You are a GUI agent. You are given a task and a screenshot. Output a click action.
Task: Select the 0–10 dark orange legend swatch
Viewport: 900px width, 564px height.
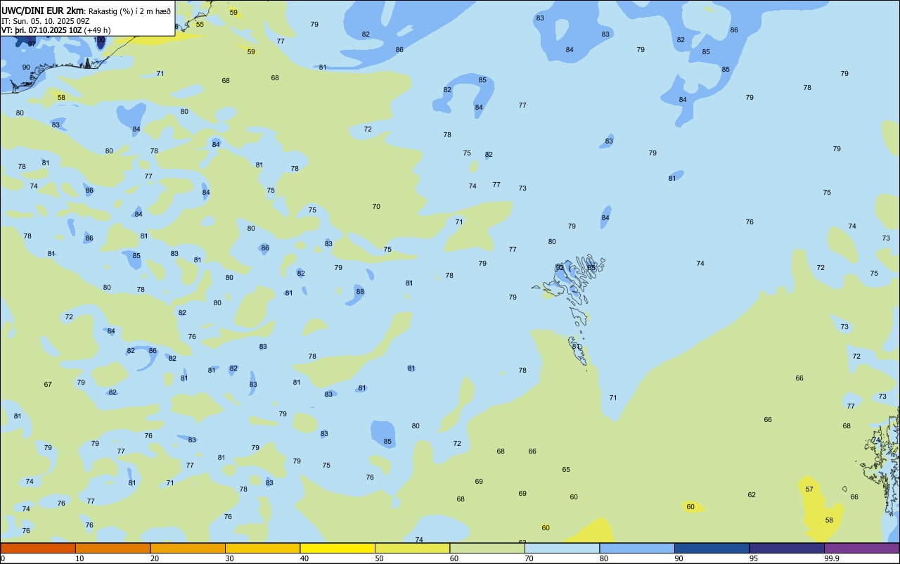pyautogui.click(x=38, y=548)
